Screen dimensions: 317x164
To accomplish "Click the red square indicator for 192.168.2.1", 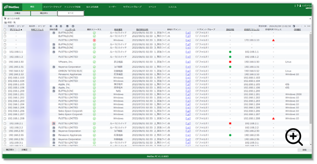I will pos(230,124).
